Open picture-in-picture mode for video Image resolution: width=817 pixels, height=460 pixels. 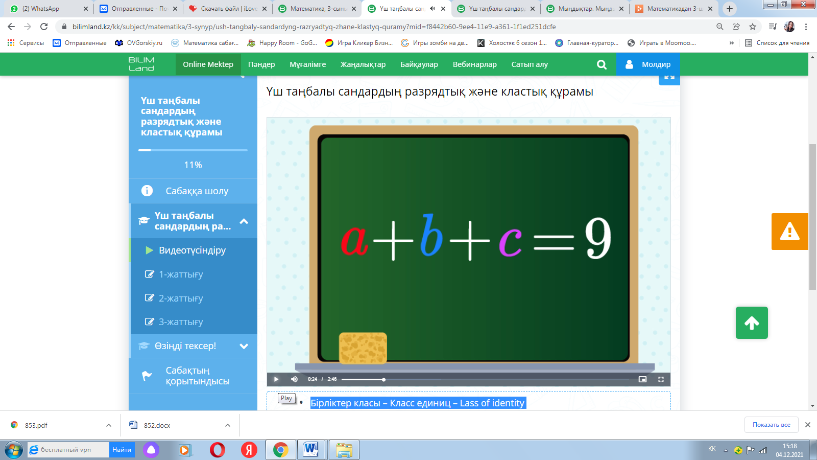click(x=642, y=379)
